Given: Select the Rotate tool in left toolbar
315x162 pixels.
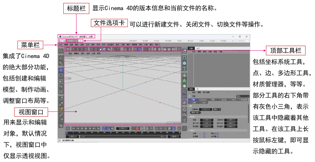Looking at the screenshot, I should (x=61, y=75).
